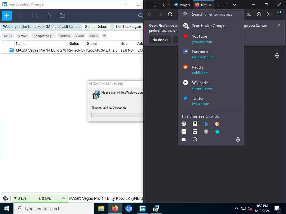Click the VEGAS Pro installer progress bar
Image resolution: width=286 pixels, height=214 pixels.
tap(117, 115)
